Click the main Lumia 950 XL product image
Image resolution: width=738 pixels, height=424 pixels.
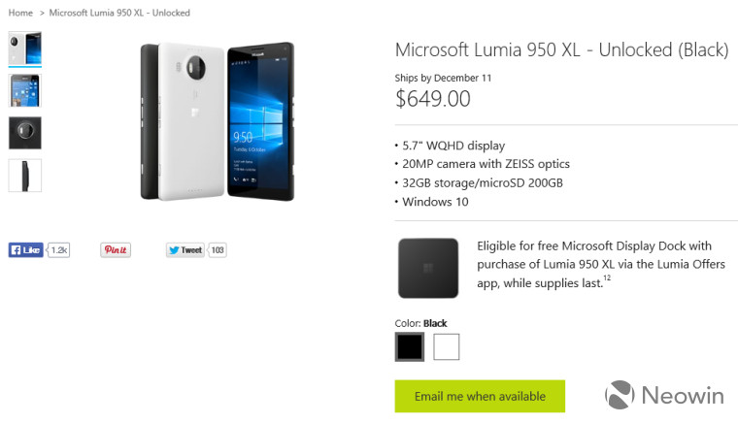click(x=218, y=121)
